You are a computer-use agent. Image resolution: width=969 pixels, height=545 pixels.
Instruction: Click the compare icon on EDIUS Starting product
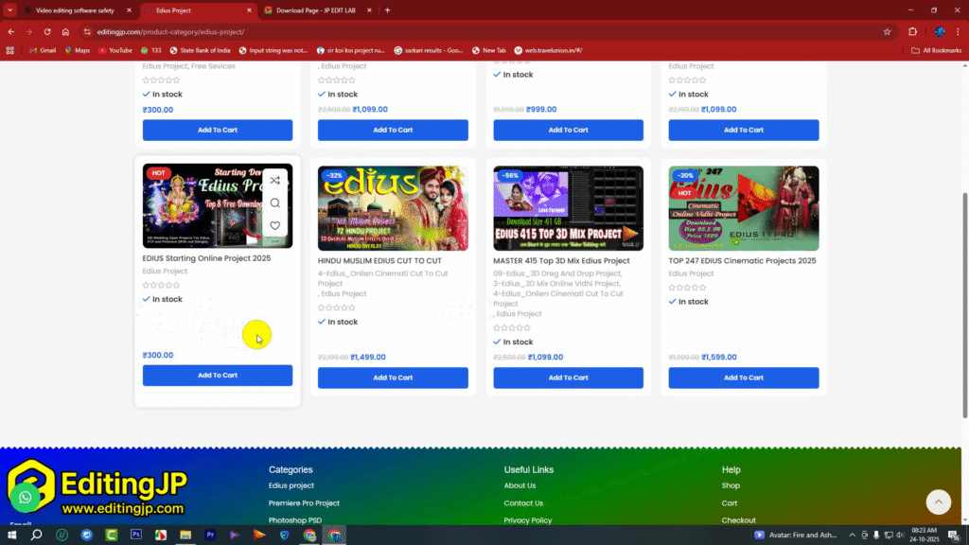click(274, 180)
